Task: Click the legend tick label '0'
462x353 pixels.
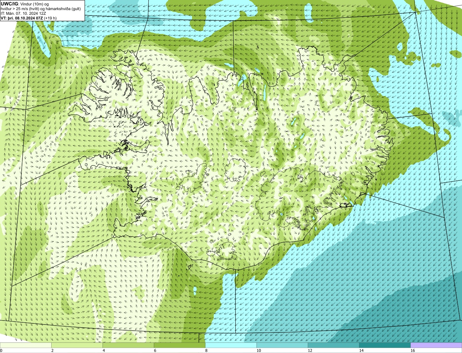Action: pos(1,350)
